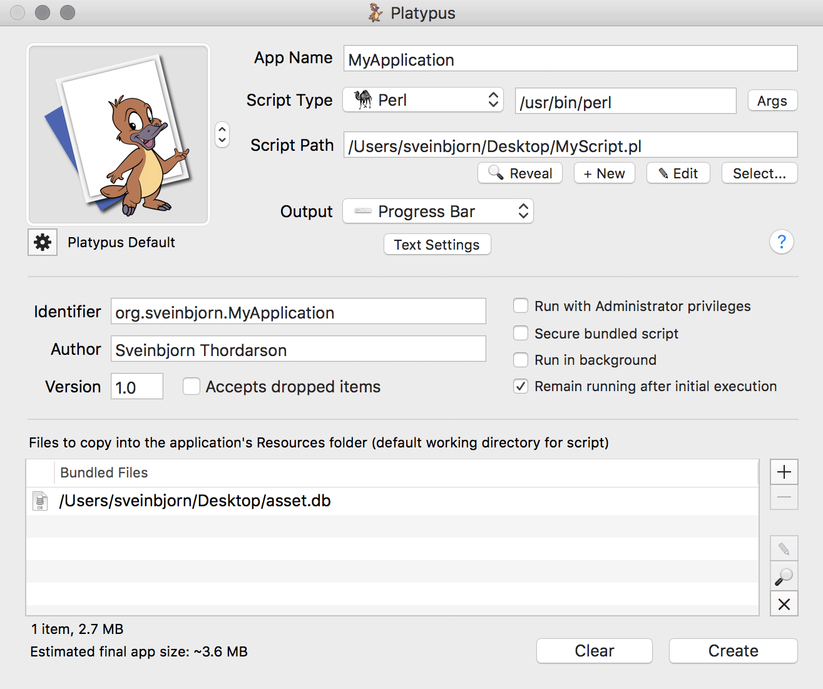Click the platypus application icon preview
823x689 pixels.
(118, 135)
